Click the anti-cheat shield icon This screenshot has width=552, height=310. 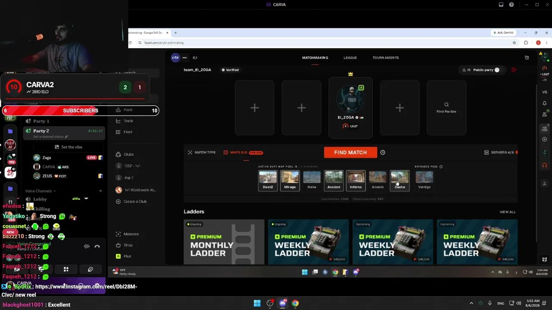(527, 58)
